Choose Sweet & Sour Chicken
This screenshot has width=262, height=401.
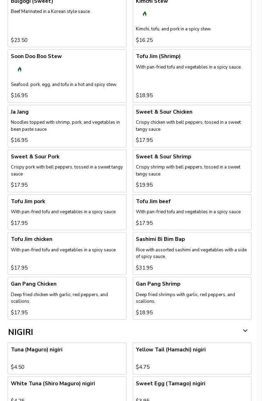click(192, 126)
